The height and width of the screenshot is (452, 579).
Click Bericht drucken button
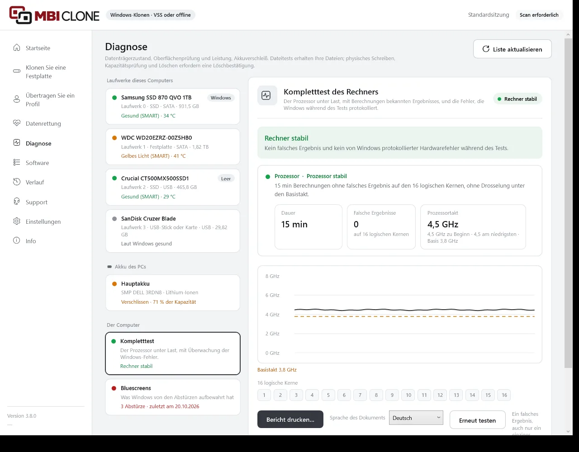[290, 419]
